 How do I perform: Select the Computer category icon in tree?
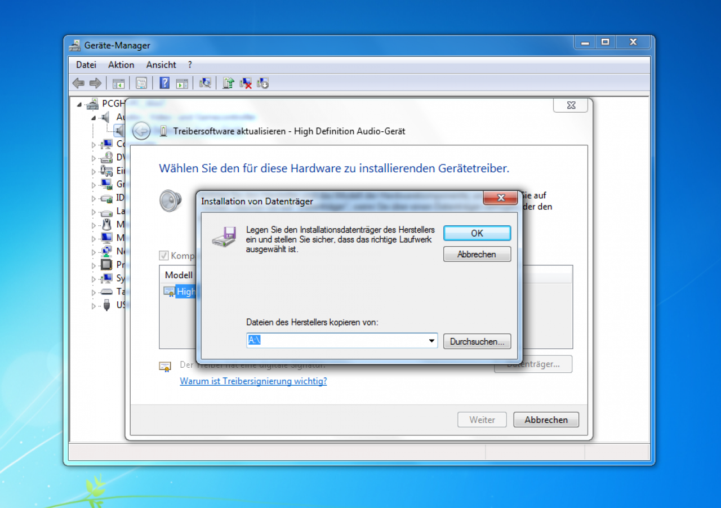coord(106,144)
